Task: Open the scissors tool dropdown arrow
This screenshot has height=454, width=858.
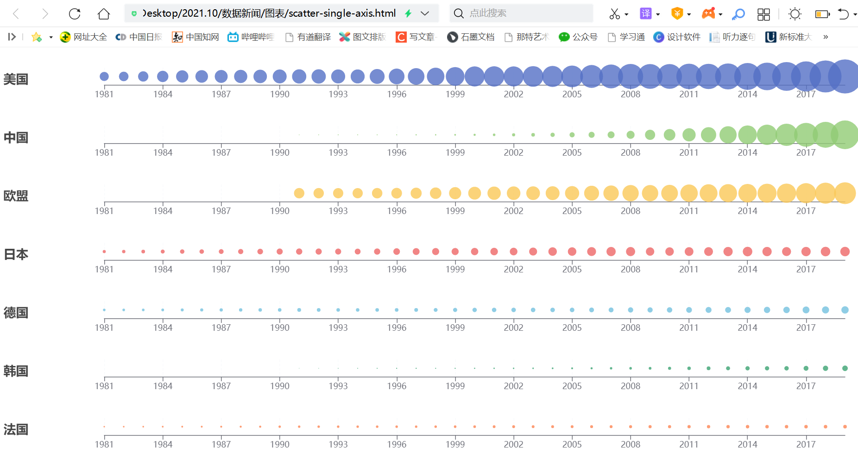Action: point(626,14)
